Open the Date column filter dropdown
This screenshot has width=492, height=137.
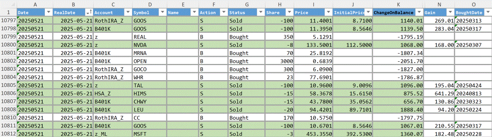click(48, 12)
